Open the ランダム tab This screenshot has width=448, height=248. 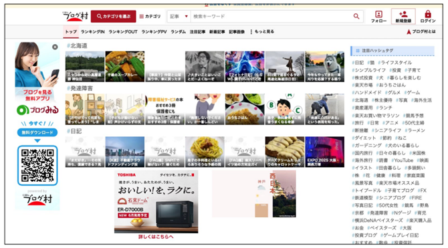pyautogui.click(x=179, y=31)
